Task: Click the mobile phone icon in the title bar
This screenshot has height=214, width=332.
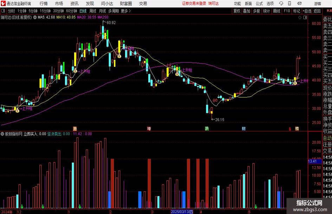Action: click(289, 4)
